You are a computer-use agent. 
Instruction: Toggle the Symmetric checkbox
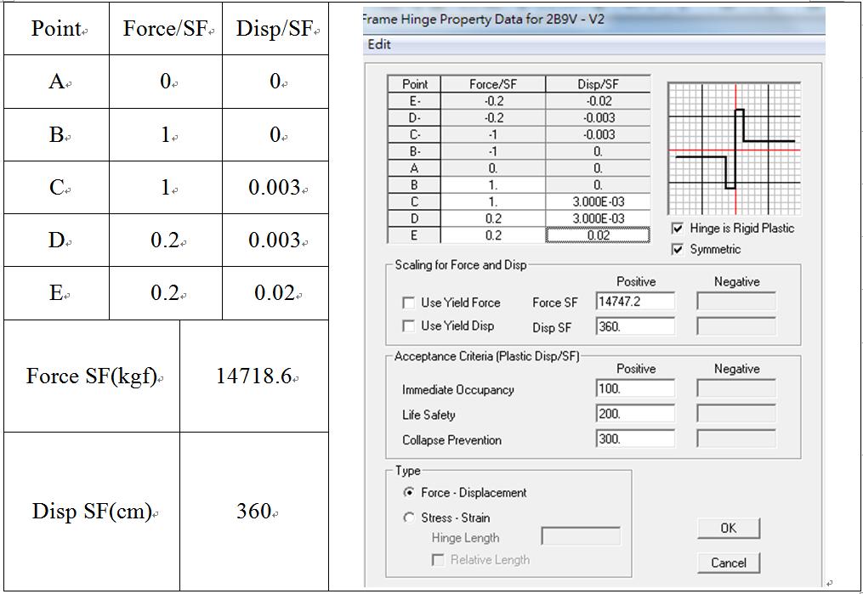pos(678,249)
